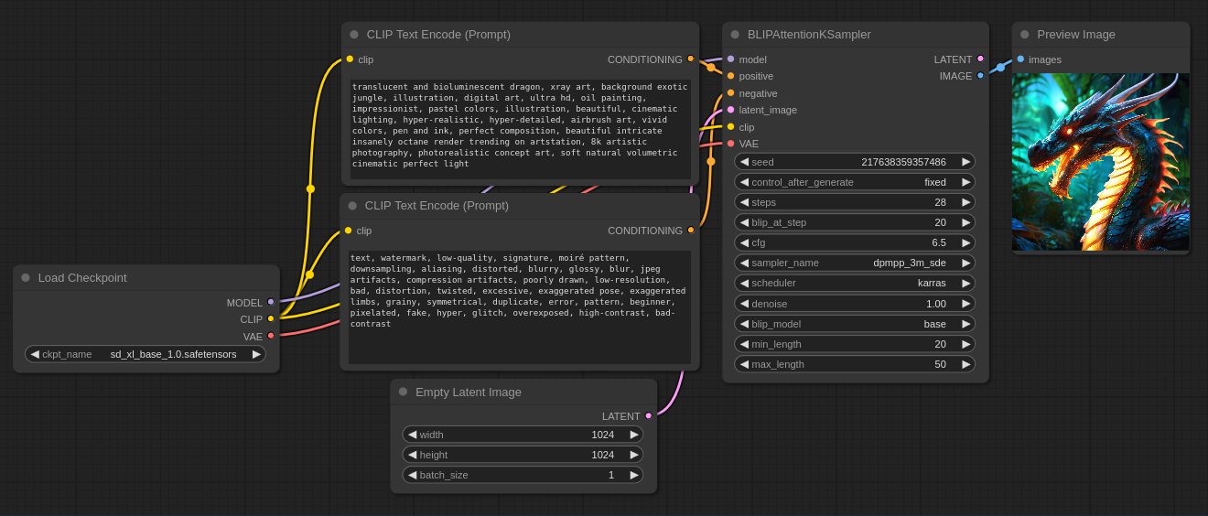Screen dimensions: 1208x516
Task: Open the sampler_name dropdown showing dpmpp_3m_sde
Action: click(x=854, y=263)
